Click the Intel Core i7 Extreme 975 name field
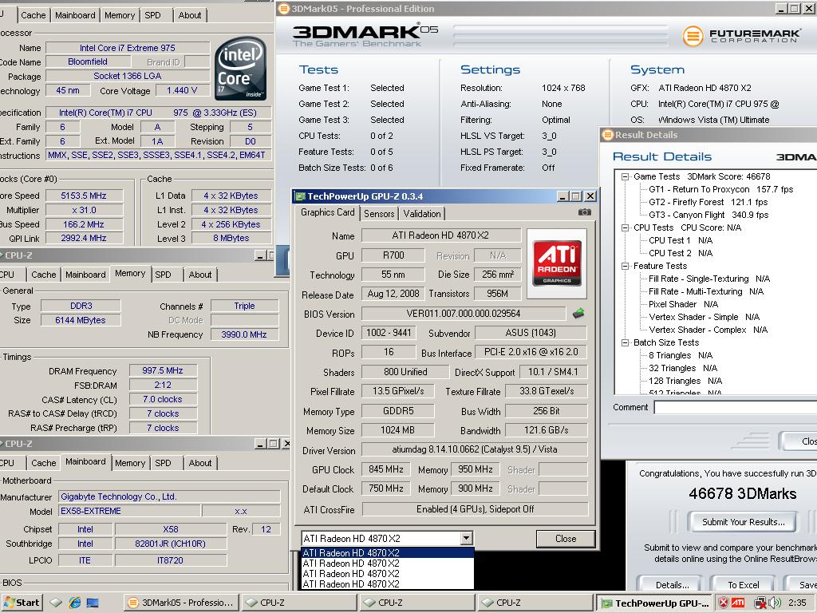This screenshot has width=817, height=613. 128,48
